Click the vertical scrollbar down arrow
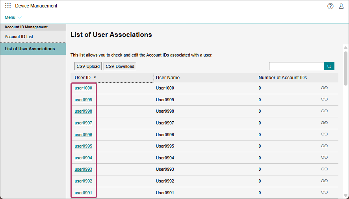 tap(345, 195)
